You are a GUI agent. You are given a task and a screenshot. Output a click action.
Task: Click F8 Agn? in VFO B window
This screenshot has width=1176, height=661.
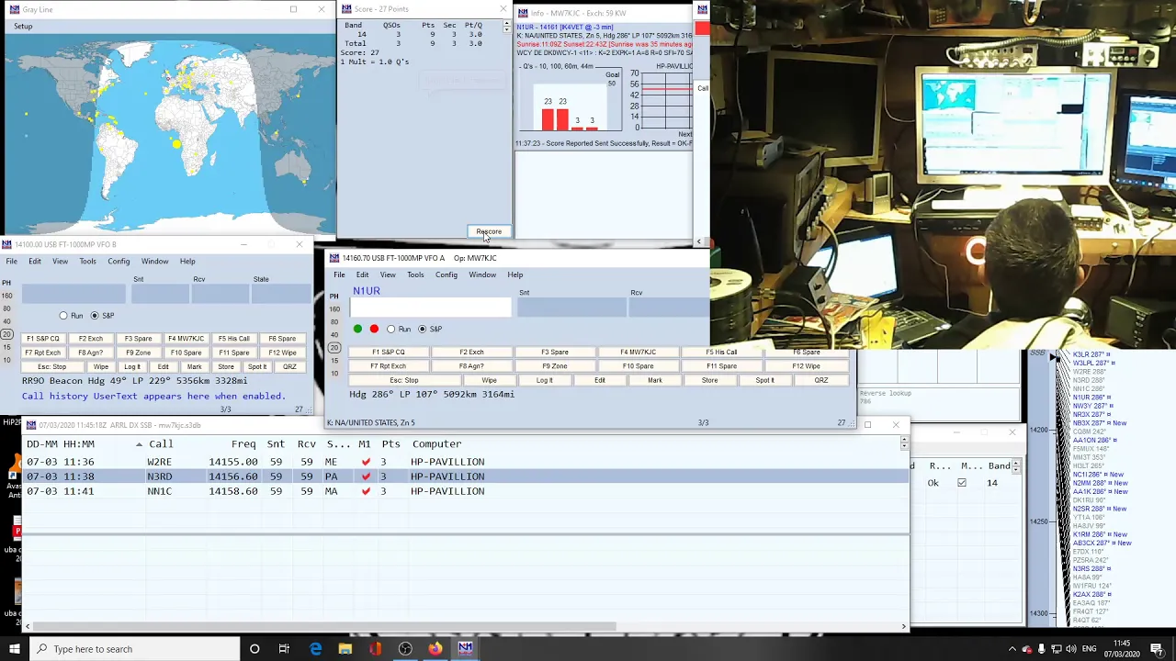pos(90,353)
